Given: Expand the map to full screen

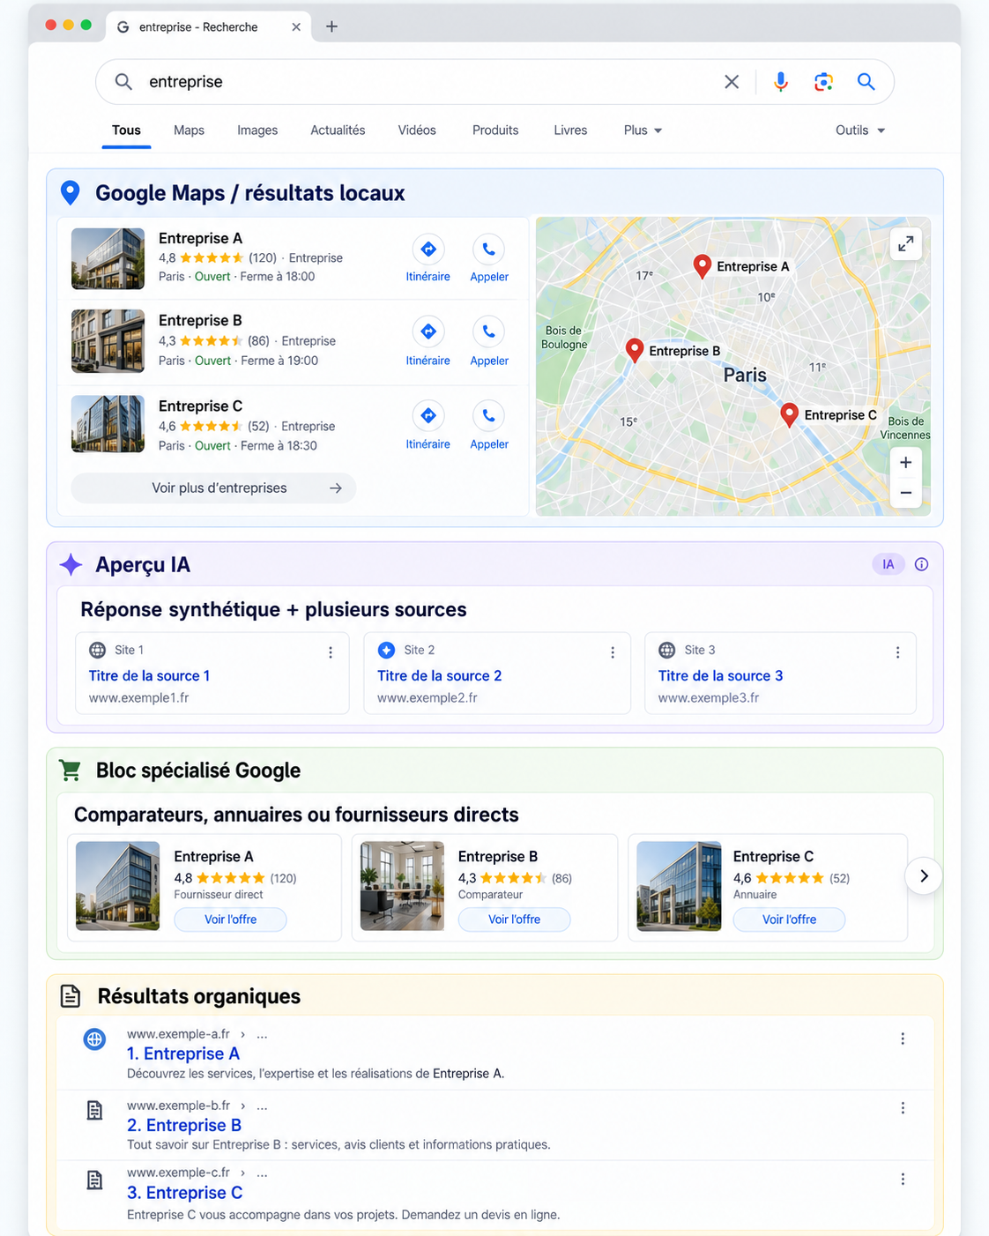Looking at the screenshot, I should coord(905,244).
